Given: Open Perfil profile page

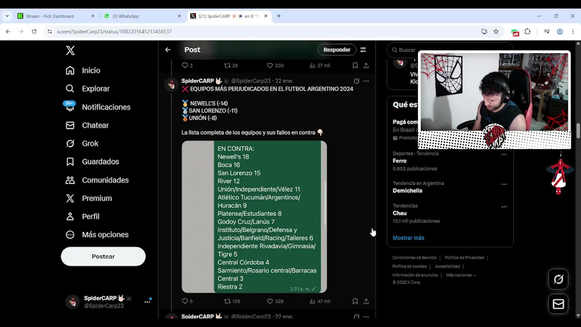Looking at the screenshot, I should coord(82,216).
